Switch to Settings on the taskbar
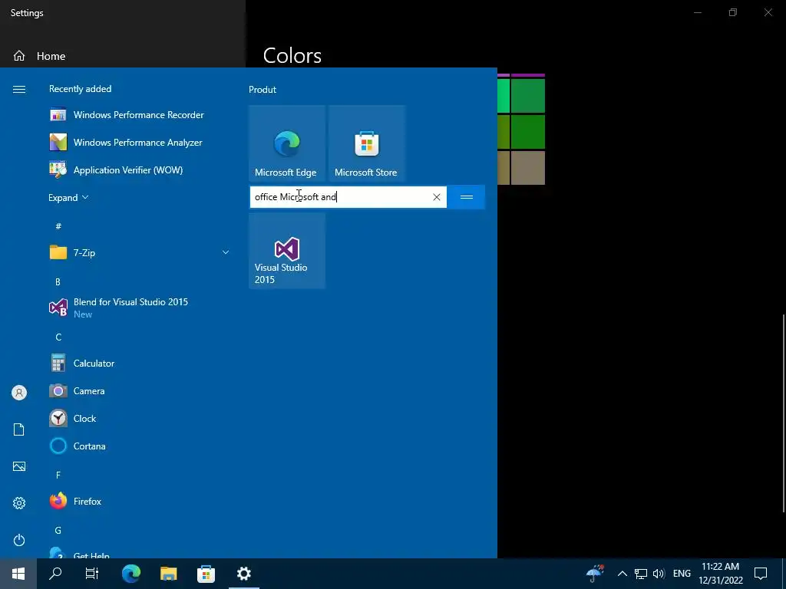786x589 pixels. point(243,574)
